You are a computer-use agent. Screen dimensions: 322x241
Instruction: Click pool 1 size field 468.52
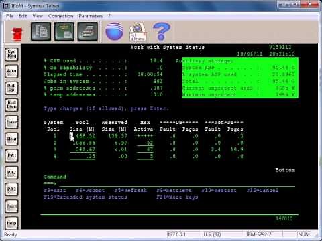coord(83,136)
